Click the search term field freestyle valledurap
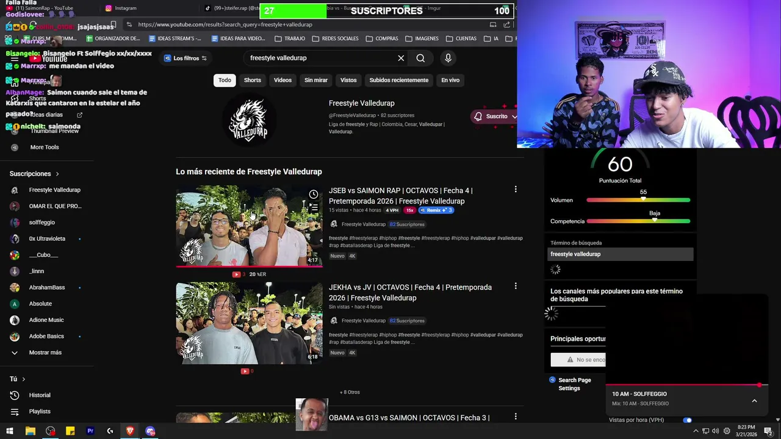The image size is (781, 439). coord(621,254)
